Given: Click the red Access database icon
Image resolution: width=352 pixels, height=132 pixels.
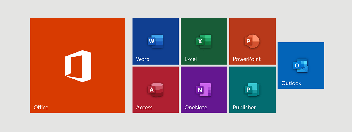Looking at the screenshot, I should coord(155,90).
